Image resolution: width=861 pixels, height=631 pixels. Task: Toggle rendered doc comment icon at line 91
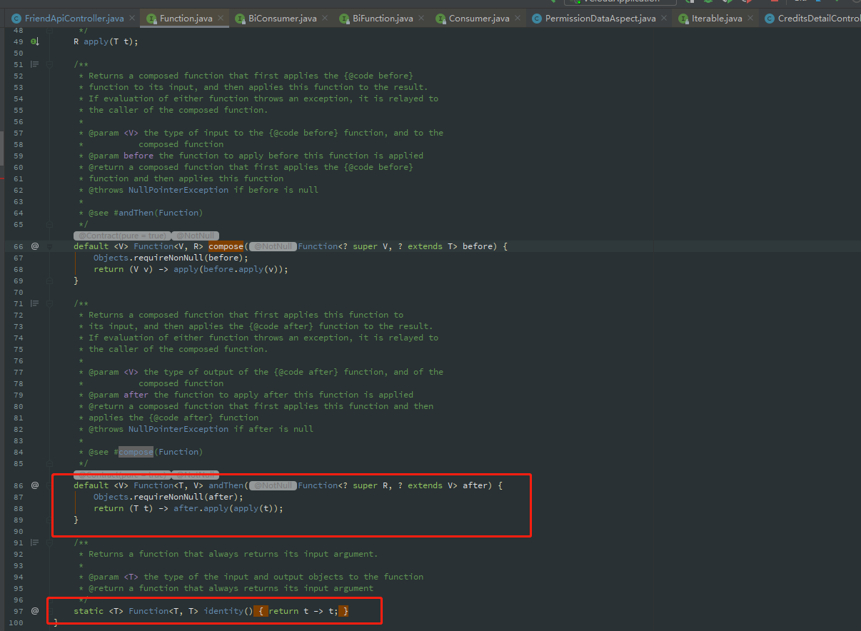[x=34, y=542]
